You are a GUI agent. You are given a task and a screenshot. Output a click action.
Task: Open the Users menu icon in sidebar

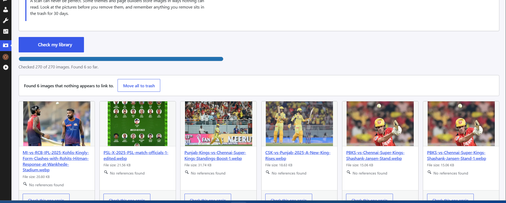6,10
